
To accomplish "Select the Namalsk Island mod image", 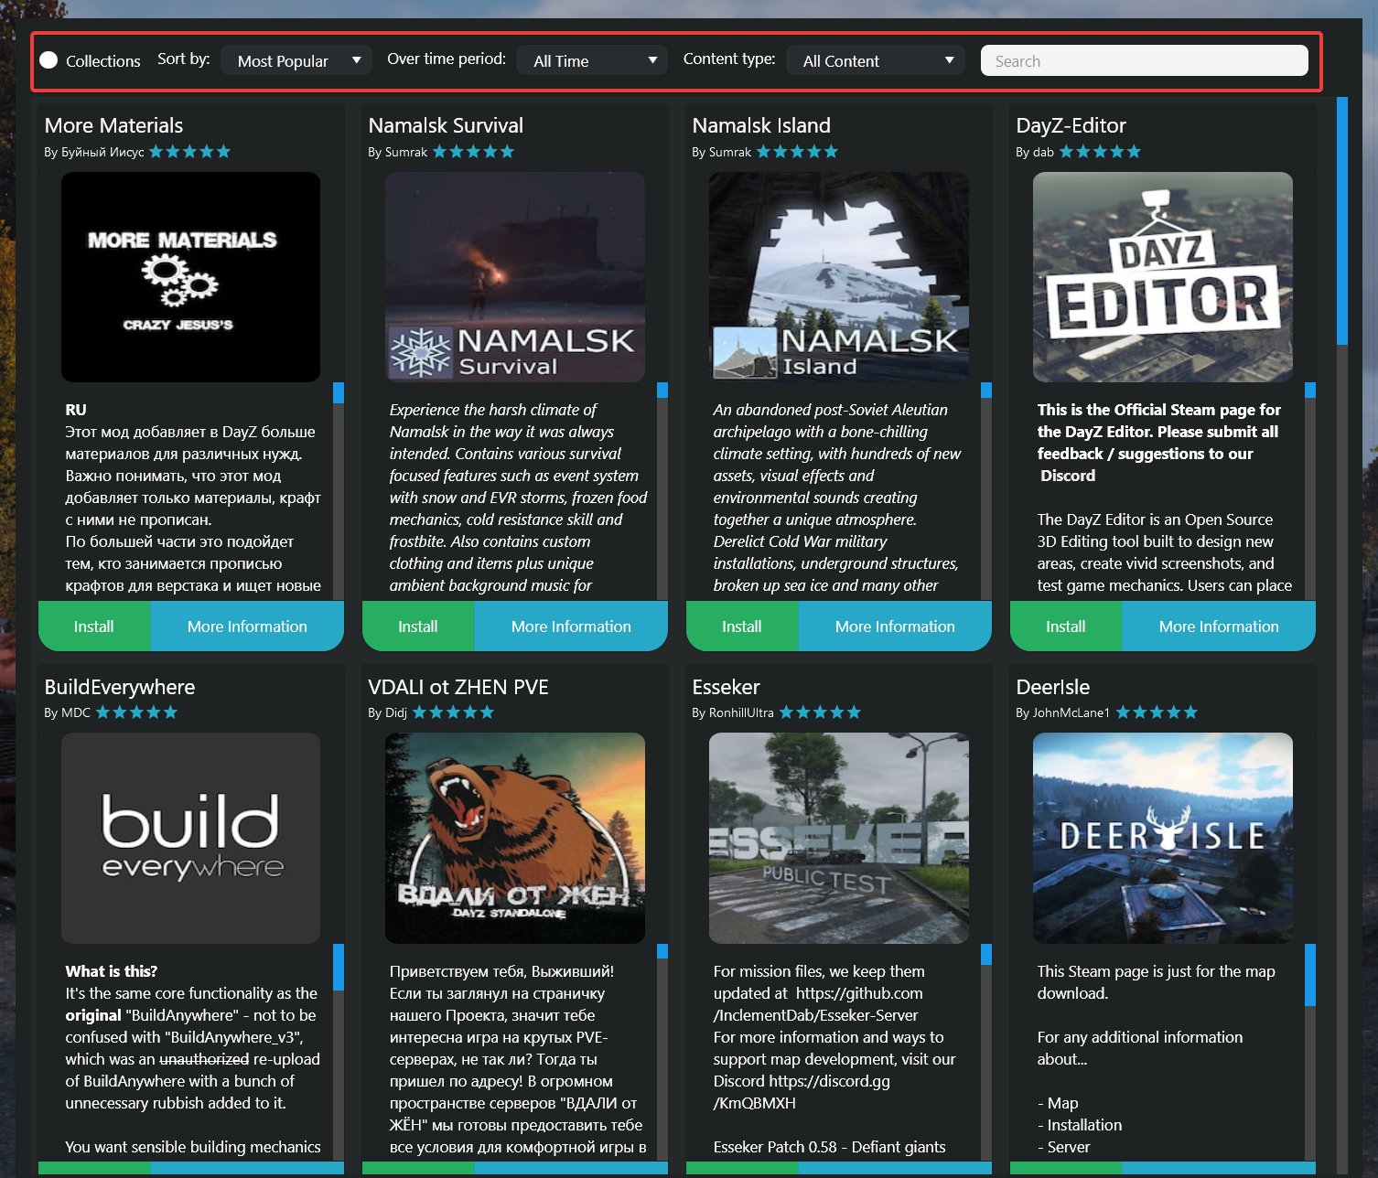I will click(838, 277).
